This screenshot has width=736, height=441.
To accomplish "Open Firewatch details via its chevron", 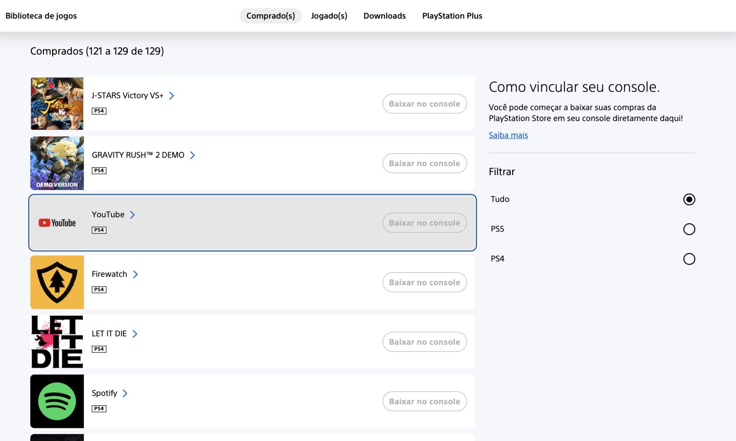I will (x=135, y=274).
